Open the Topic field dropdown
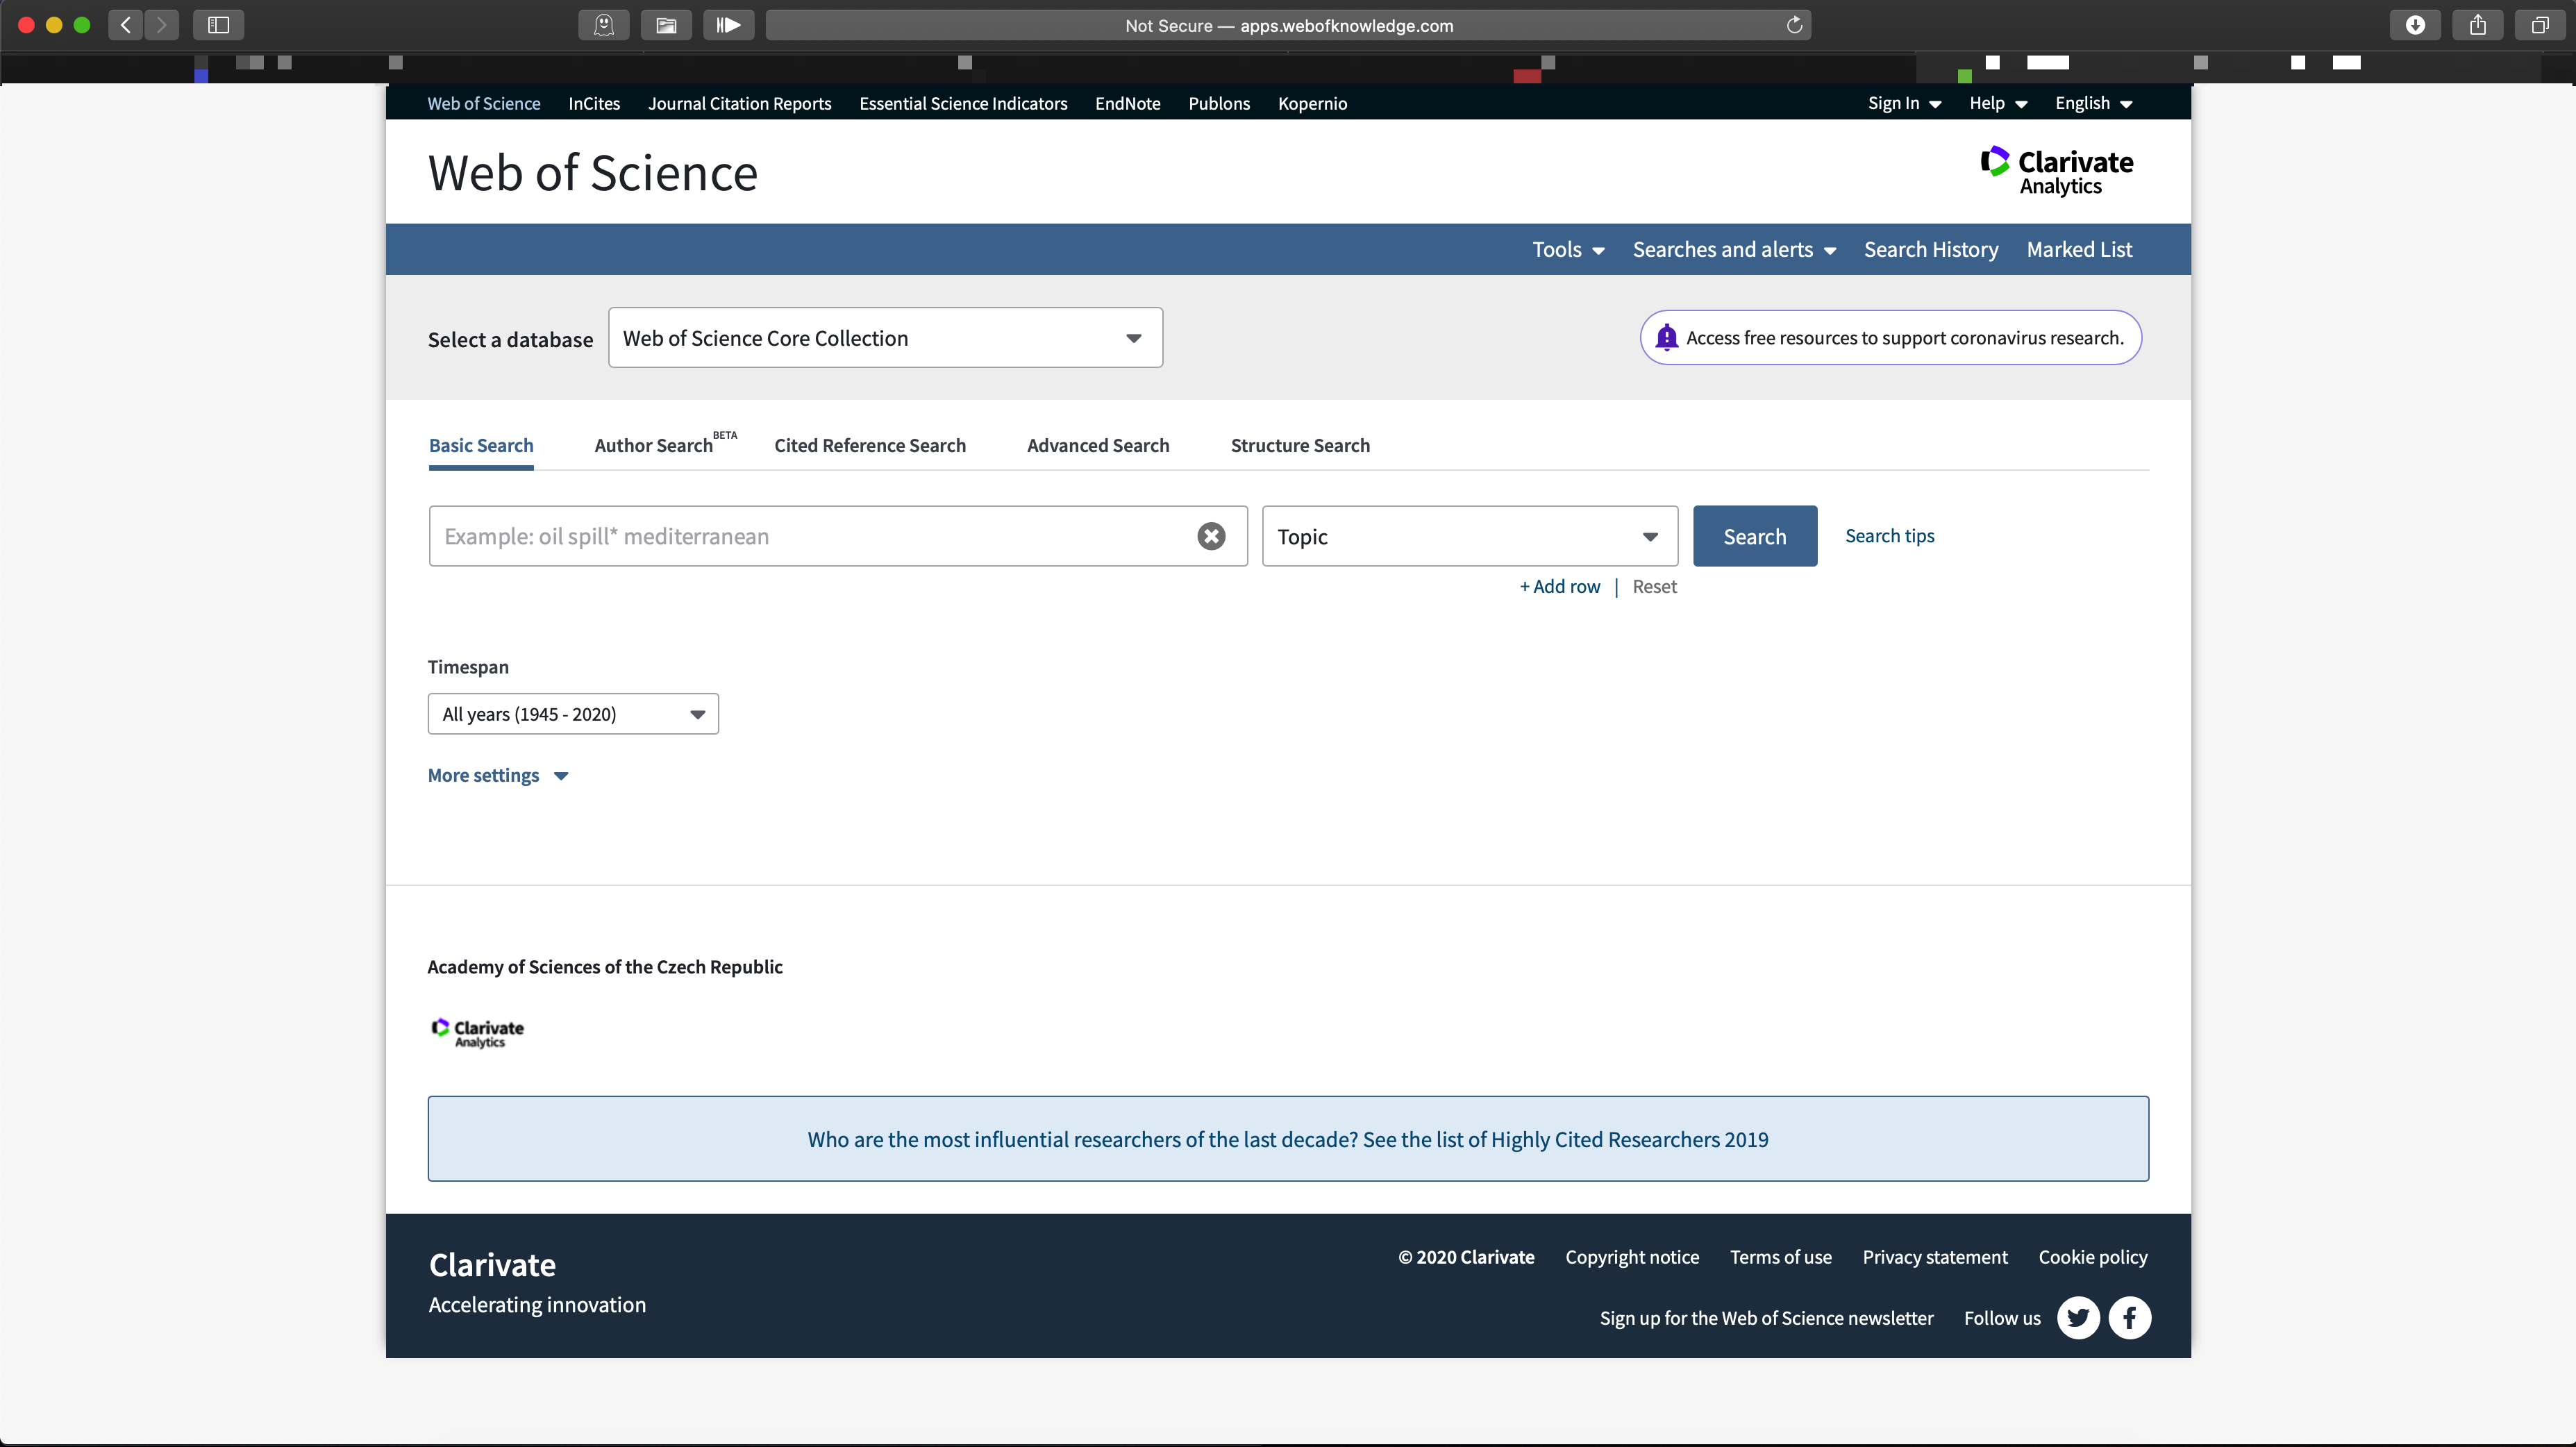Image resolution: width=2576 pixels, height=1447 pixels. (1469, 537)
